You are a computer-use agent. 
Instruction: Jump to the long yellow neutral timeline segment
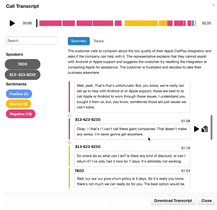tap(141, 23)
